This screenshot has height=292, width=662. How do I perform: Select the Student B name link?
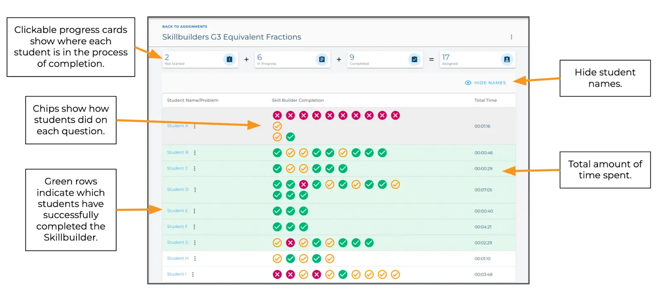coord(177,152)
